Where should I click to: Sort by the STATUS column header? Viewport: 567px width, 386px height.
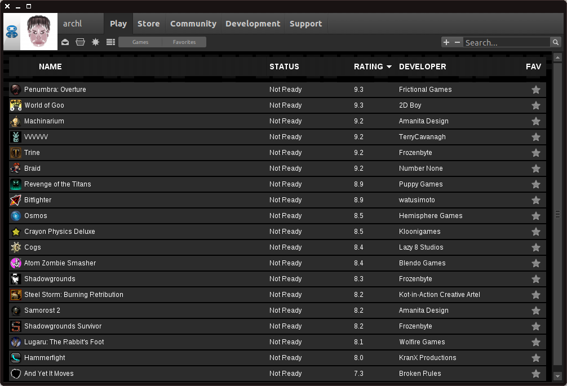click(284, 66)
